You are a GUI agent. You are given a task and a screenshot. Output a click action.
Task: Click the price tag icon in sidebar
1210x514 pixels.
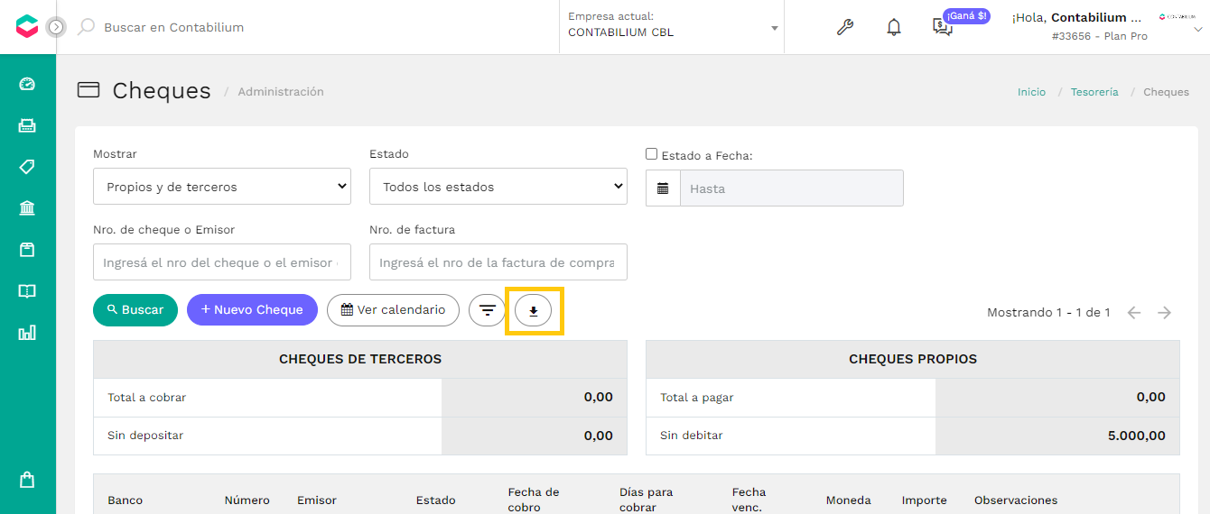click(x=27, y=167)
